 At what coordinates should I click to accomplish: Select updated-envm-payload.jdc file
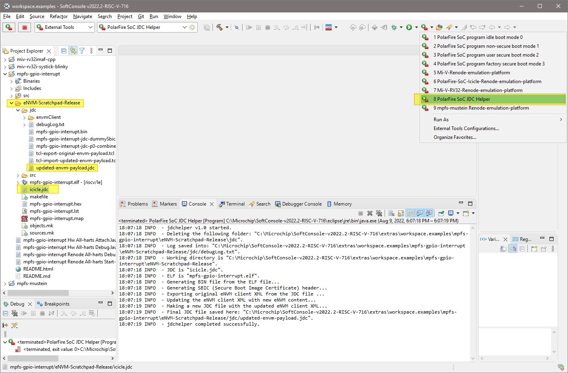pyautogui.click(x=65, y=168)
